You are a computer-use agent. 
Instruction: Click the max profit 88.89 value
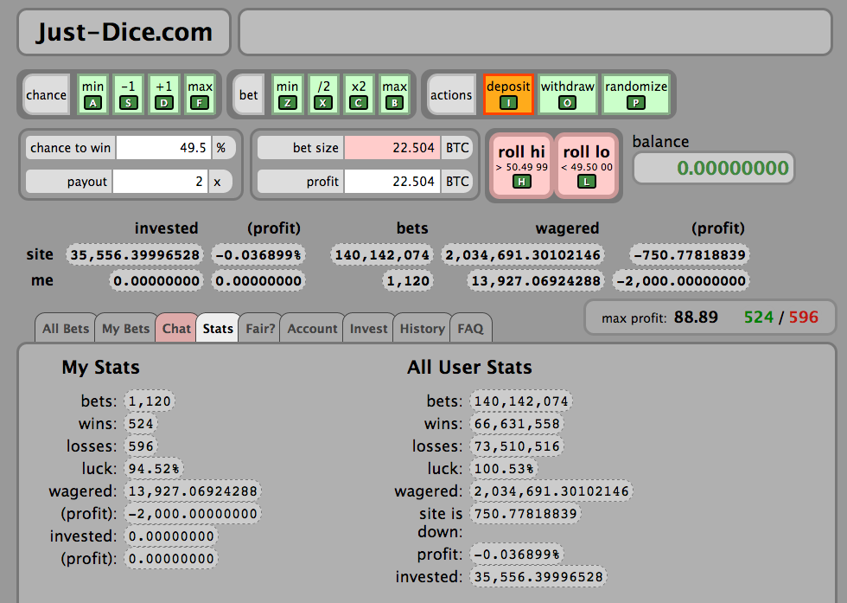coord(696,317)
